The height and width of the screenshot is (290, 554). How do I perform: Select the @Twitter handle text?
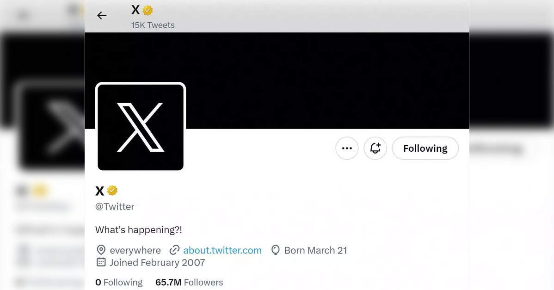tap(115, 207)
